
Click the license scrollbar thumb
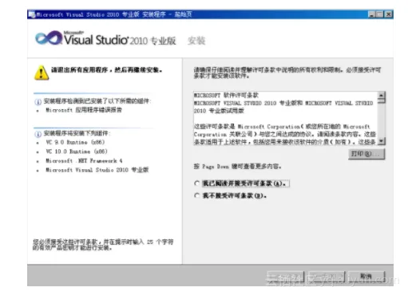click(x=382, y=100)
